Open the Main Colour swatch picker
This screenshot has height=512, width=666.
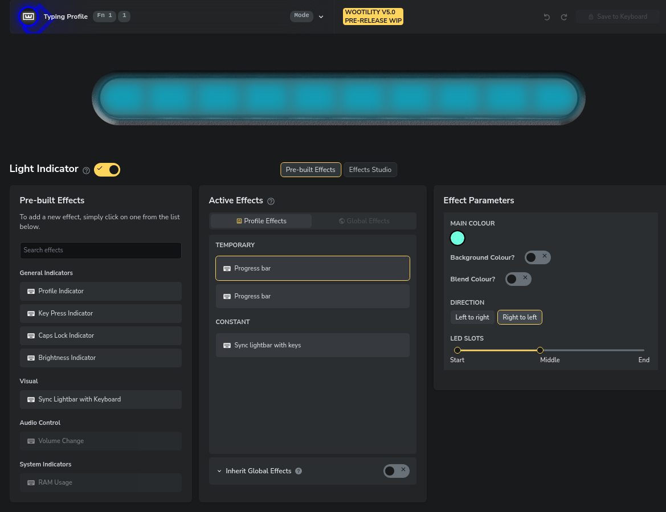coord(457,238)
